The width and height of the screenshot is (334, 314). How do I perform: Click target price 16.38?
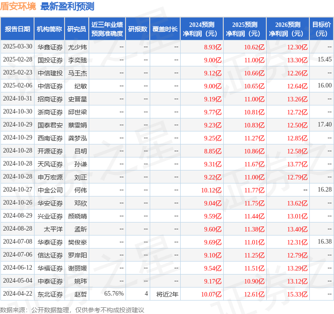coord(325,241)
